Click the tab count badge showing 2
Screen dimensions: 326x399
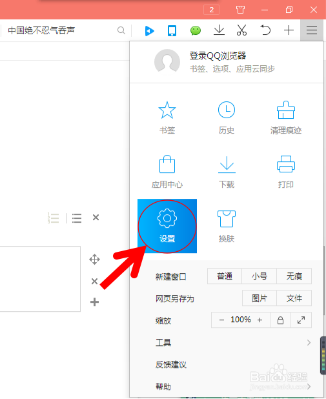211,10
